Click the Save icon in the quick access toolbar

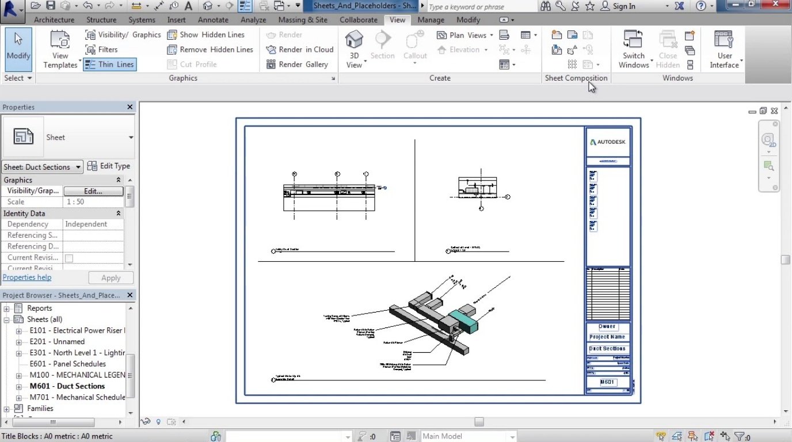click(x=51, y=6)
